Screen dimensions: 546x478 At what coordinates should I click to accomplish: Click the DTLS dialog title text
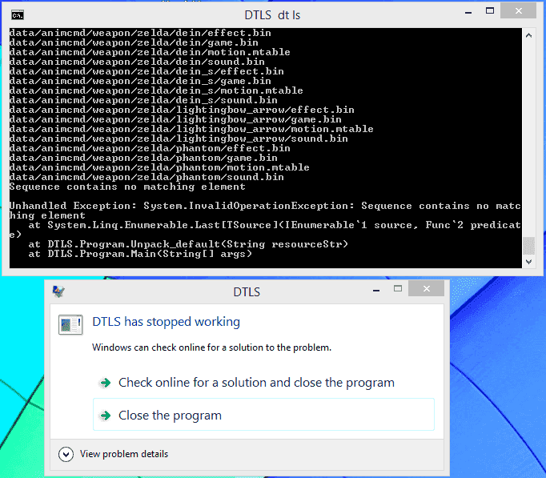pos(247,292)
